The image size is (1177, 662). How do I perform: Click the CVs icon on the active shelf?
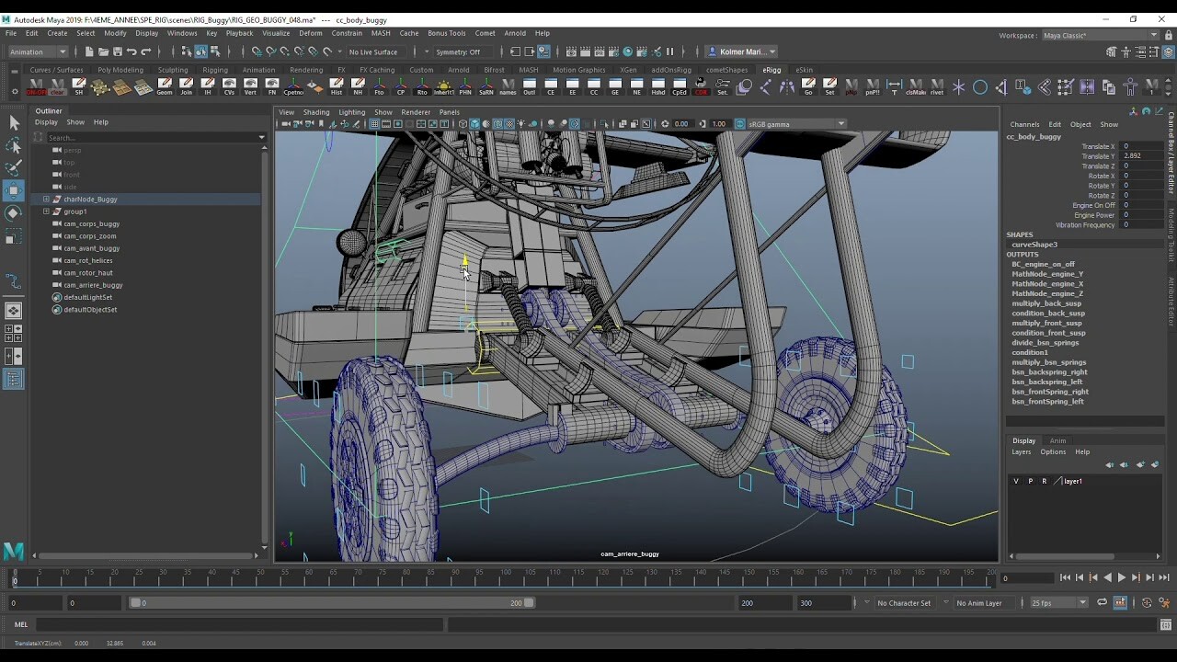[230, 85]
